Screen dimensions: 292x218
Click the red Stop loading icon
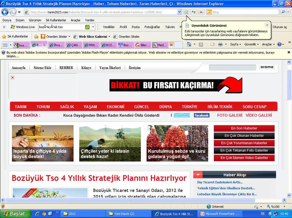(x=201, y=12)
